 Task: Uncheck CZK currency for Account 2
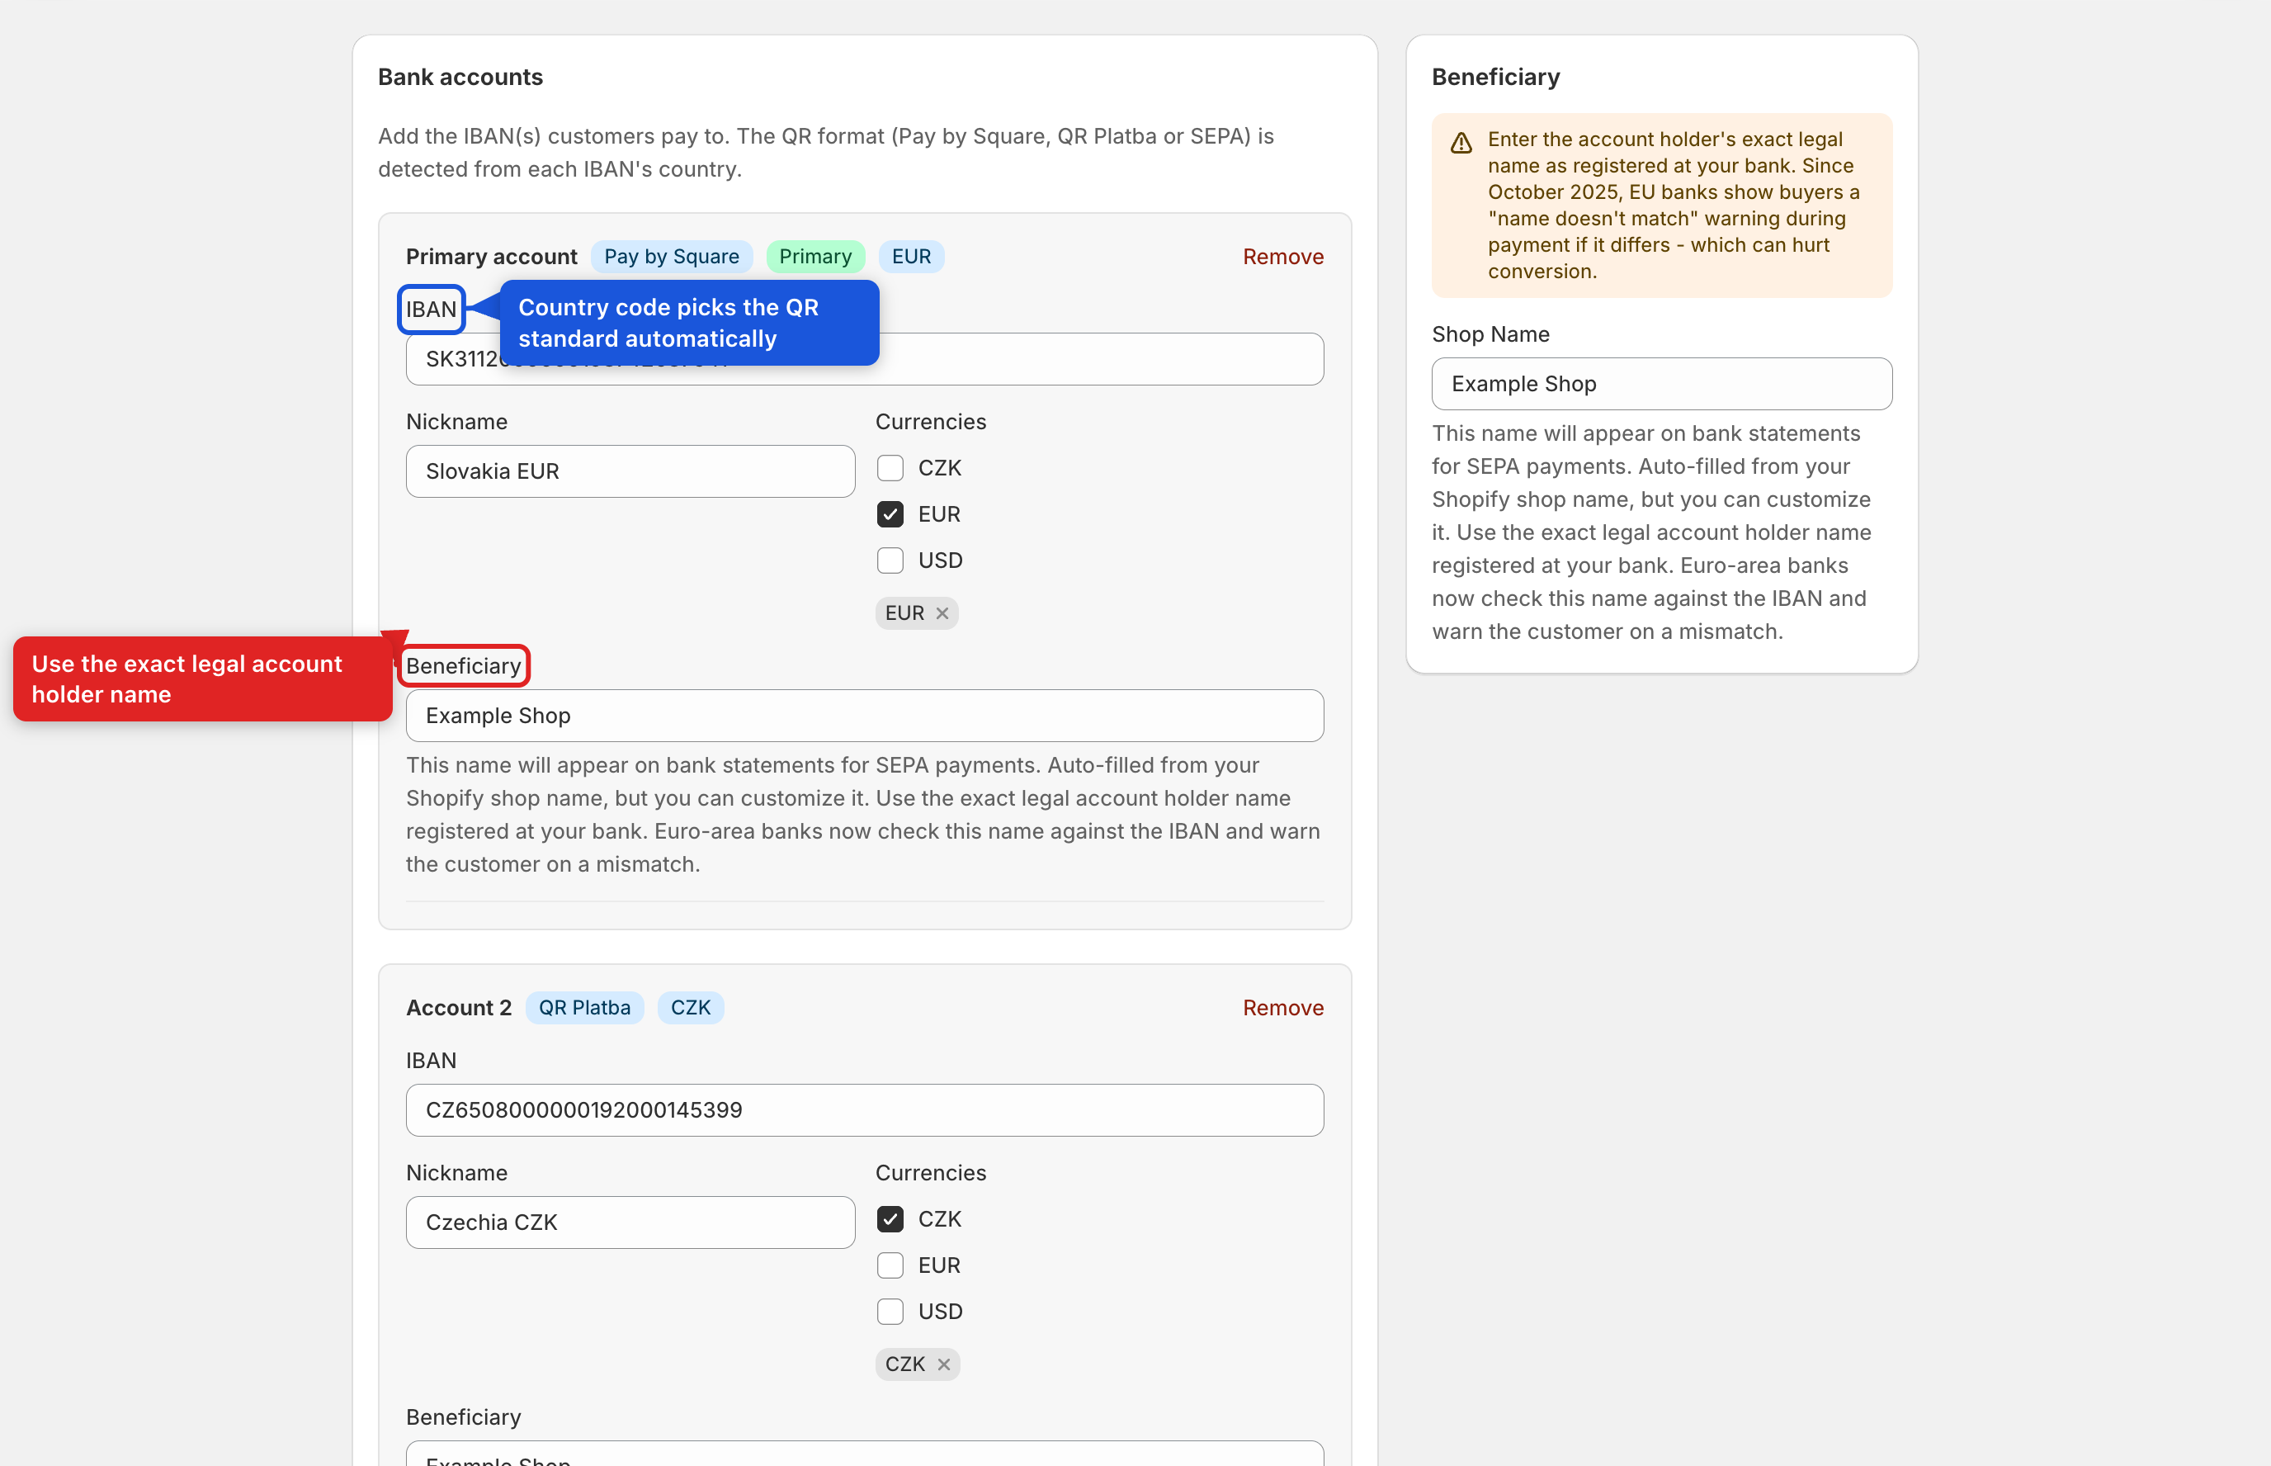(890, 1219)
